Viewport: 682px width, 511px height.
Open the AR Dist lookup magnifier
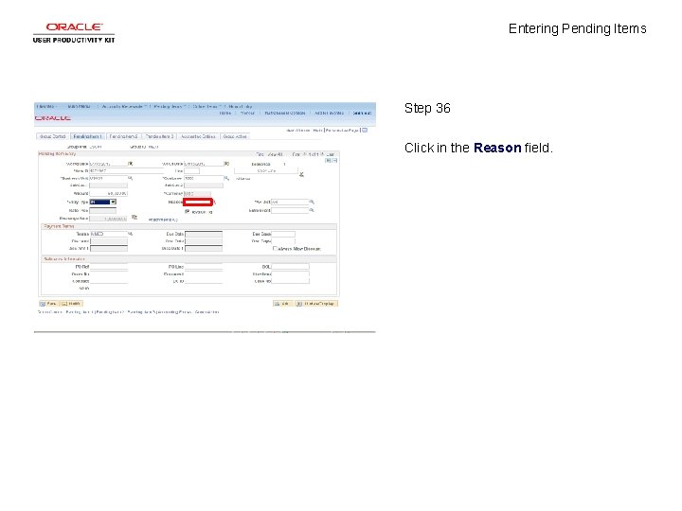click(312, 203)
